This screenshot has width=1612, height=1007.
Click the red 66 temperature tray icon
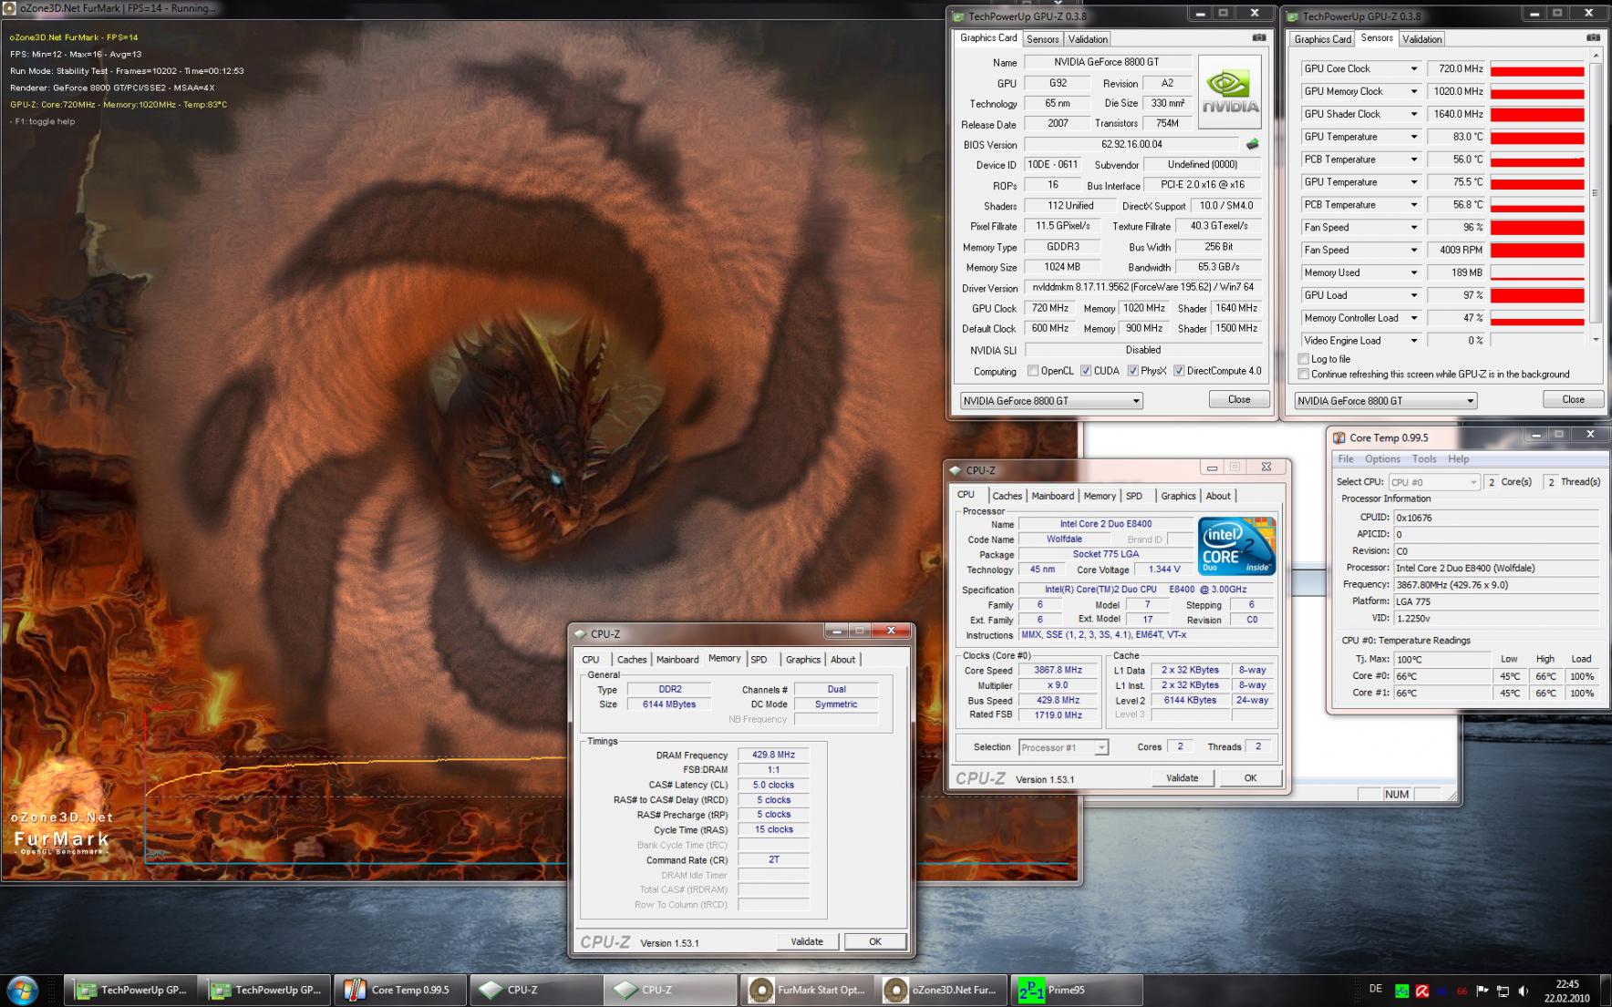pyautogui.click(x=1462, y=991)
